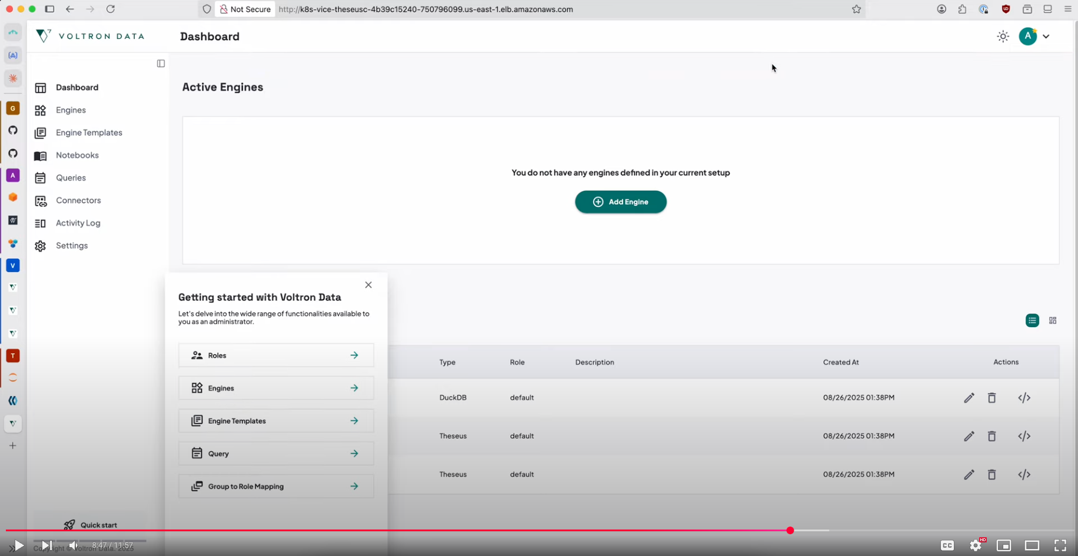Image resolution: width=1078 pixels, height=556 pixels.
Task: Switch to list view layout
Action: coord(1032,321)
